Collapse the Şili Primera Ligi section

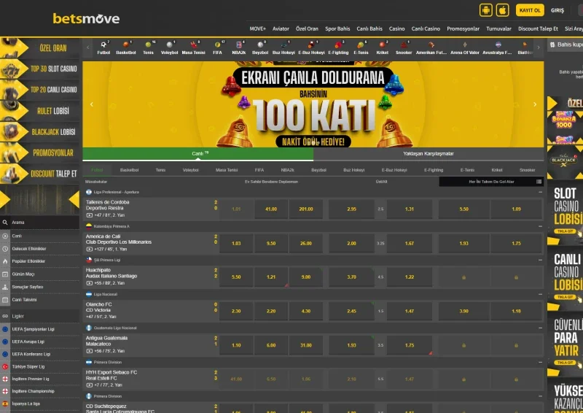(540, 260)
